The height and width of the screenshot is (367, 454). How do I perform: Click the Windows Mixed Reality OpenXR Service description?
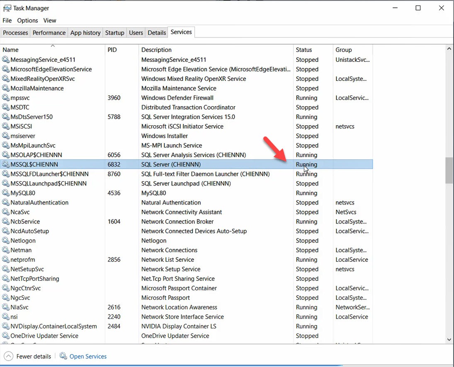point(194,79)
